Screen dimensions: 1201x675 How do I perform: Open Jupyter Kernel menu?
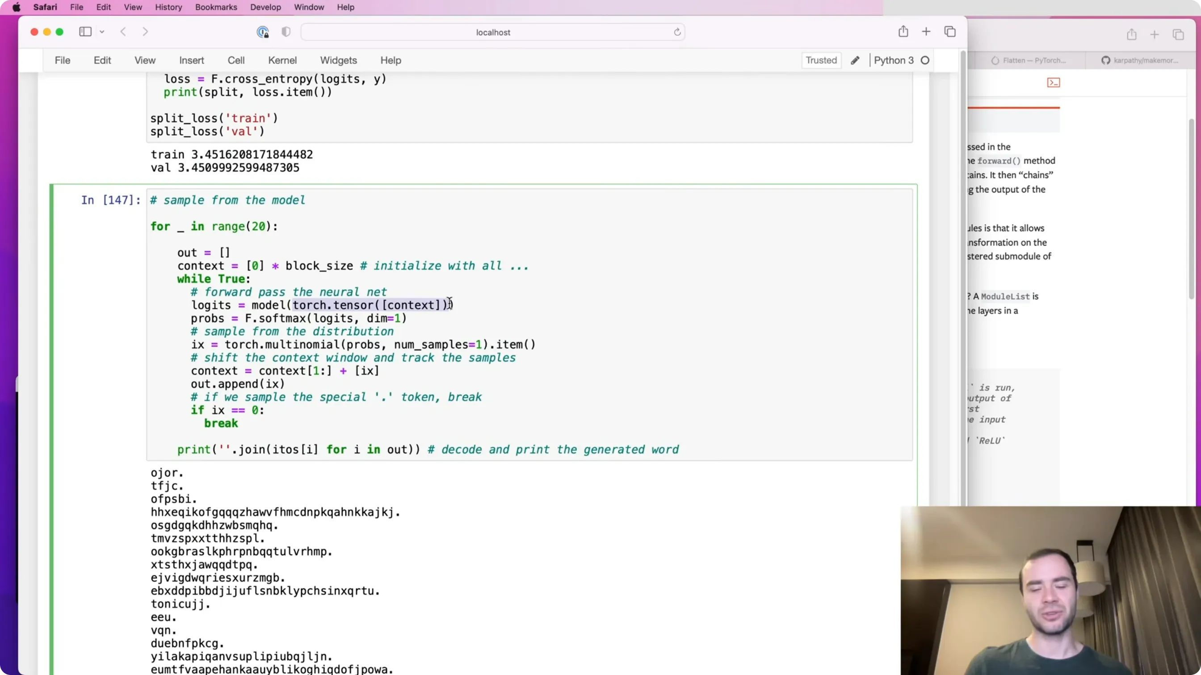click(282, 60)
